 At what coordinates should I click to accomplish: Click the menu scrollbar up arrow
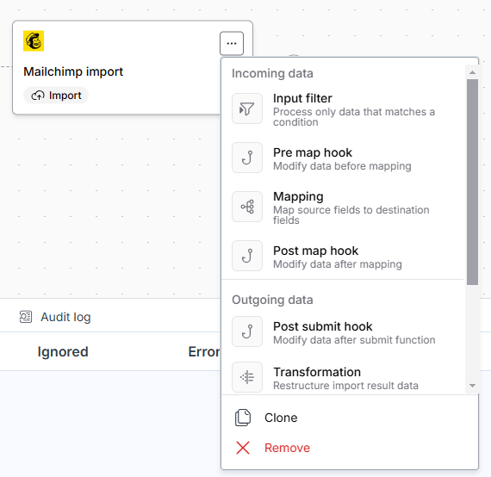coord(473,72)
